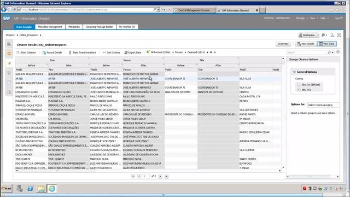Click the Search input field
Screen dimensions: 350x197
coord(307,53)
